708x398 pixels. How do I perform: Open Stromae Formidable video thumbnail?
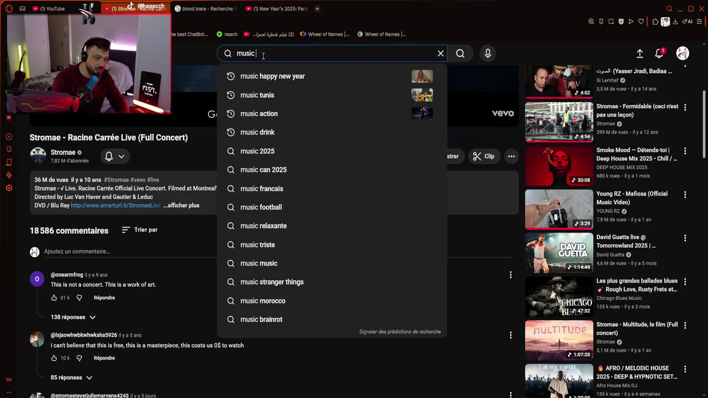pyautogui.click(x=559, y=122)
